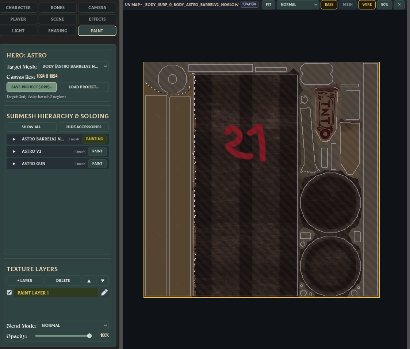The image size is (410, 349).
Task: Add a new texture layer
Action: pyautogui.click(x=25, y=281)
